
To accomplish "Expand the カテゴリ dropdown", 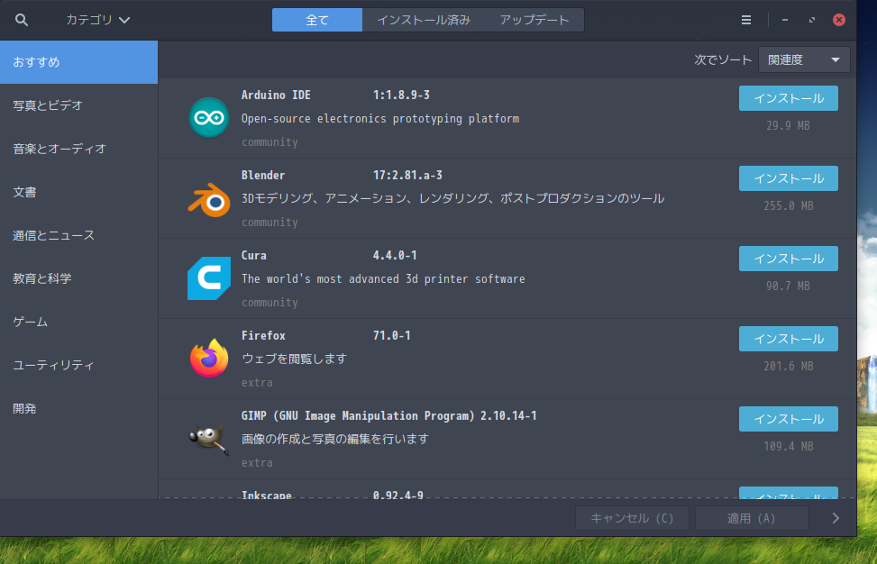I will pos(98,20).
